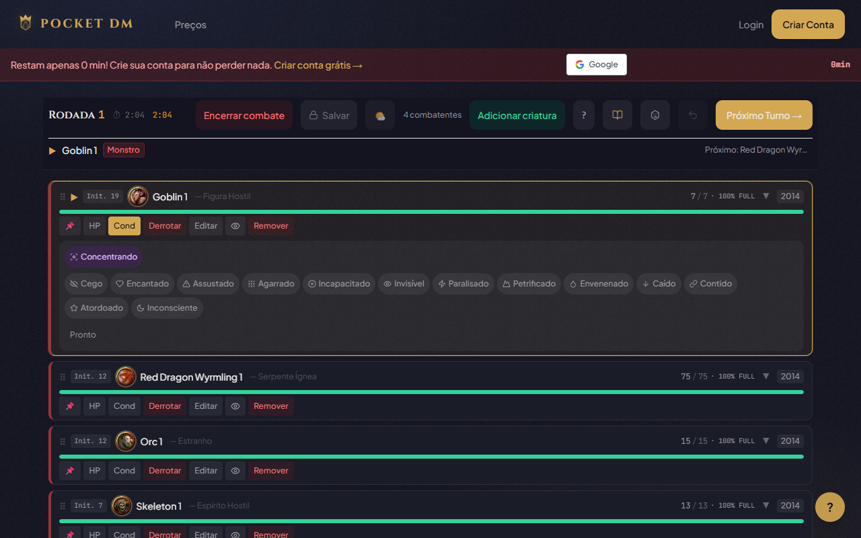Screen dimensions: 861x538
Task: Pin the Orc 1 combatant
Action: click(x=70, y=471)
